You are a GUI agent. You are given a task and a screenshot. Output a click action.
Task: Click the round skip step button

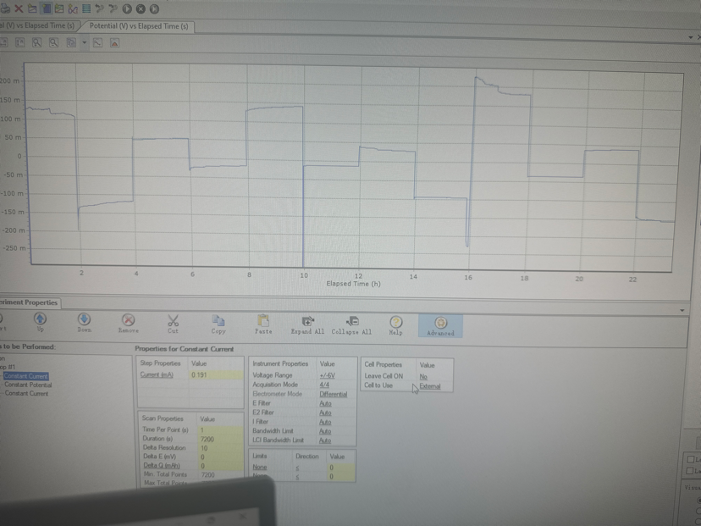click(x=154, y=9)
